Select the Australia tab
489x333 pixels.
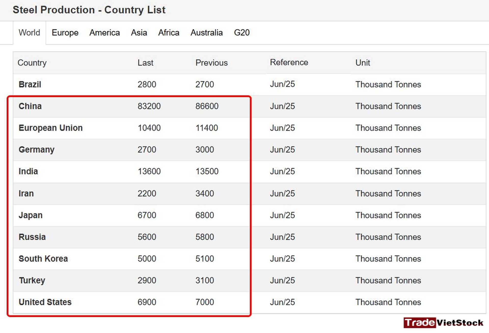click(x=207, y=33)
